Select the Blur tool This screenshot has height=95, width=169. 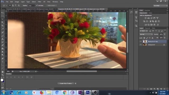(x=3, y=52)
